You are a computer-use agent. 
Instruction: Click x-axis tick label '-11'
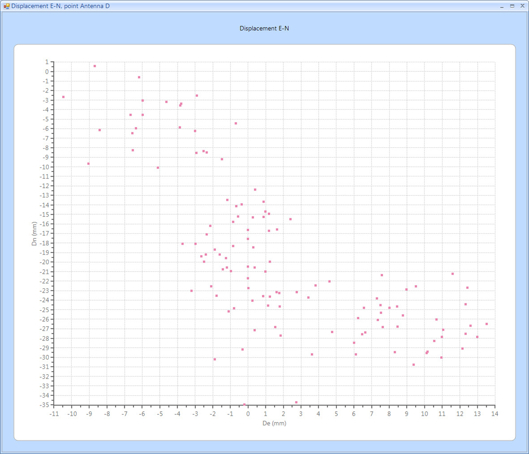[x=54, y=414]
